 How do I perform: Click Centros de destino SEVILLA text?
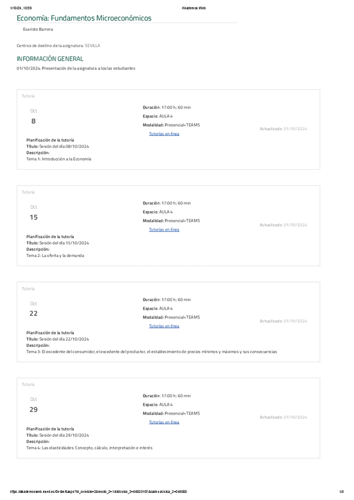(58, 45)
